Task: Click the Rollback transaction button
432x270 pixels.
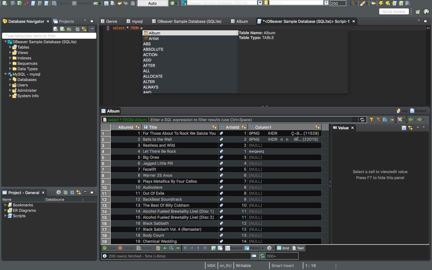Action: point(81,3)
